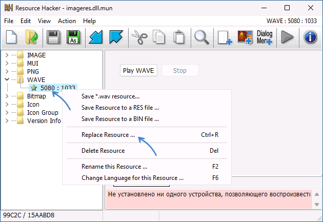Choose Rename this Resource...
The width and height of the screenshot is (323, 222).
click(147, 167)
